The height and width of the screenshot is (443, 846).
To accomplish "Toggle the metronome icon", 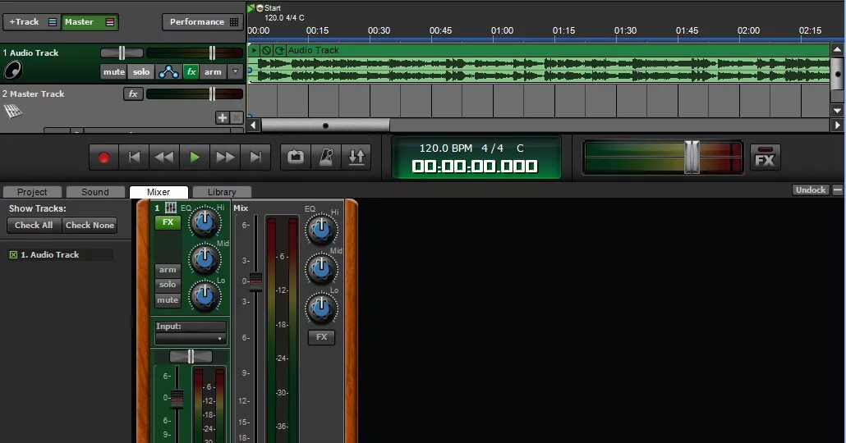I will [326, 158].
